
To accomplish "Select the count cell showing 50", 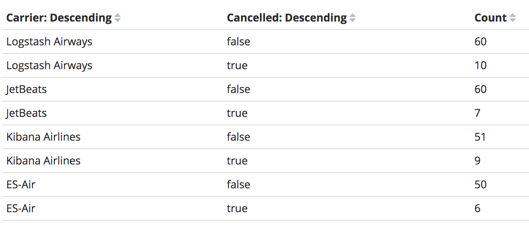I will click(x=481, y=184).
